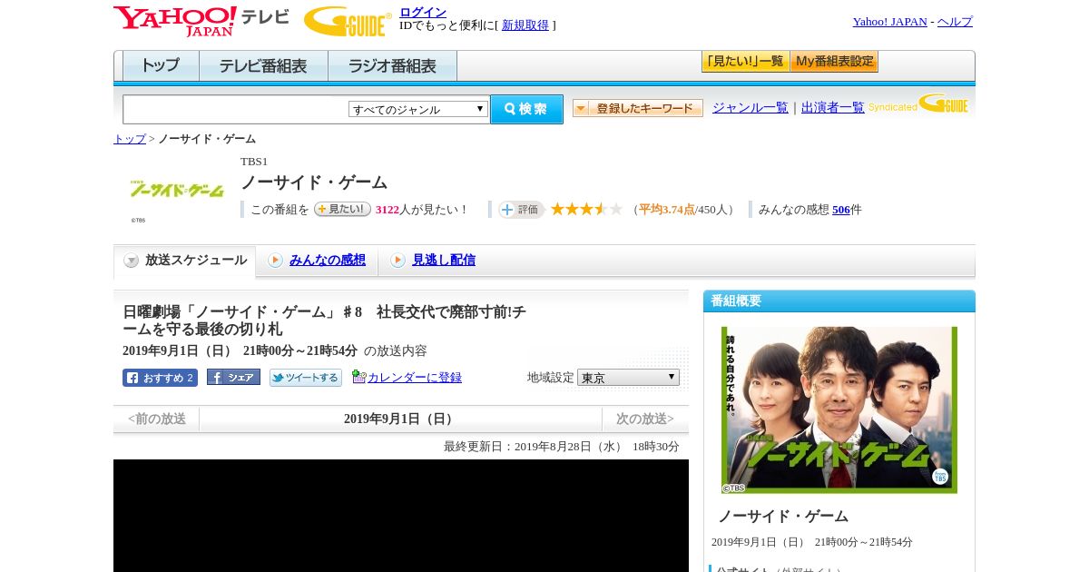Go to Yahoo! JAPAN home link
Viewport: 1089px width, 572px height.
[889, 22]
